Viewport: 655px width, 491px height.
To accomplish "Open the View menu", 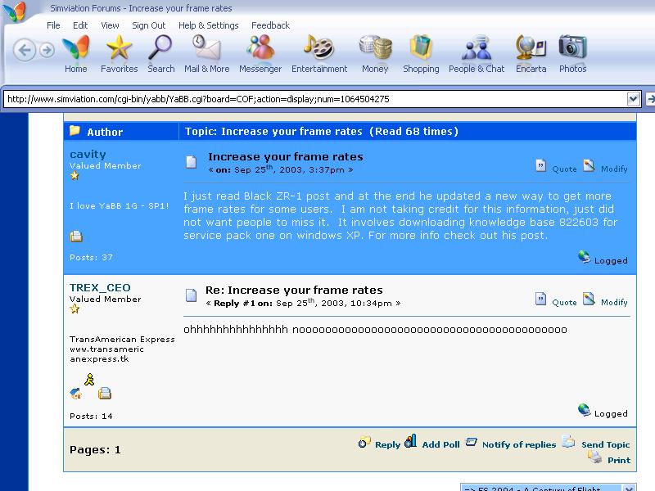I will (110, 25).
